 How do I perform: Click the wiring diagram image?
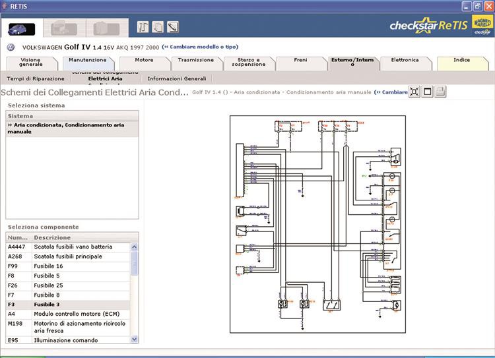point(318,224)
